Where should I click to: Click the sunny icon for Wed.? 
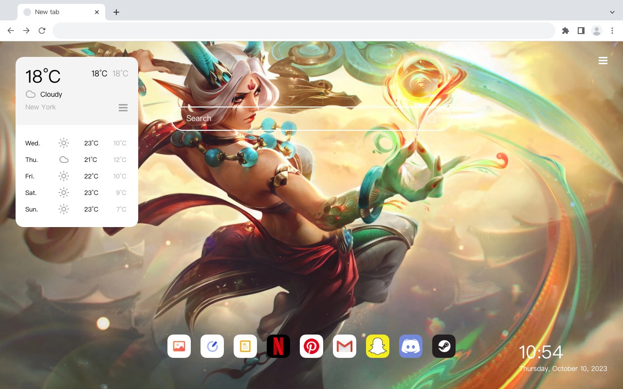(x=64, y=143)
